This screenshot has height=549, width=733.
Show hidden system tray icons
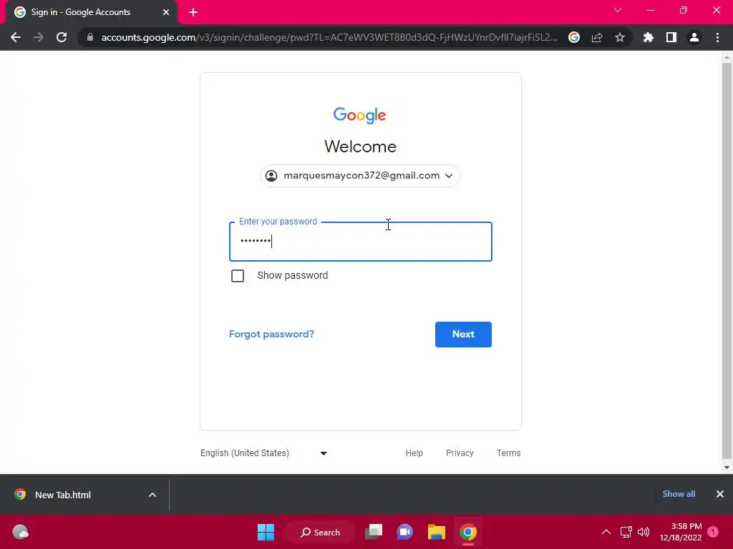(606, 532)
